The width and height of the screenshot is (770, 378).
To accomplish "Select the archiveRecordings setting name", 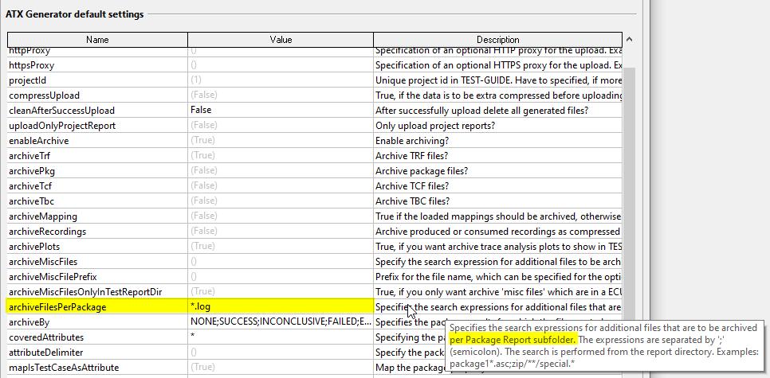I will tap(97, 232).
